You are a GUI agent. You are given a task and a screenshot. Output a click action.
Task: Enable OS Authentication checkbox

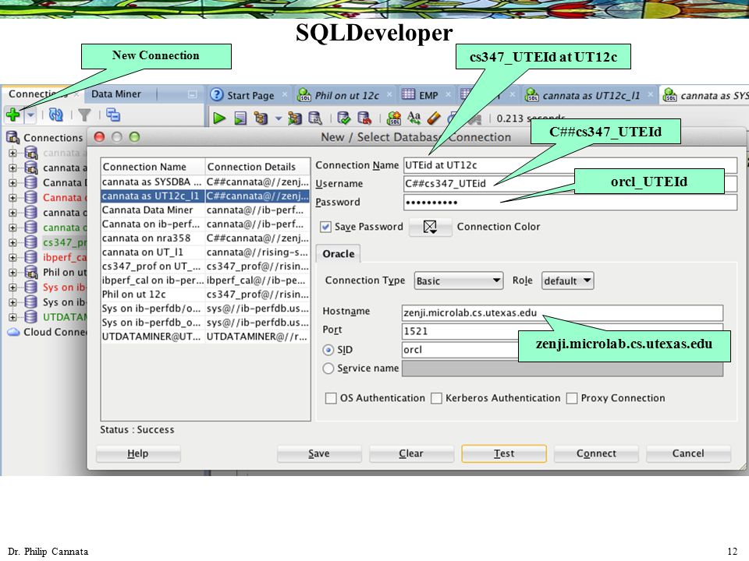point(331,398)
